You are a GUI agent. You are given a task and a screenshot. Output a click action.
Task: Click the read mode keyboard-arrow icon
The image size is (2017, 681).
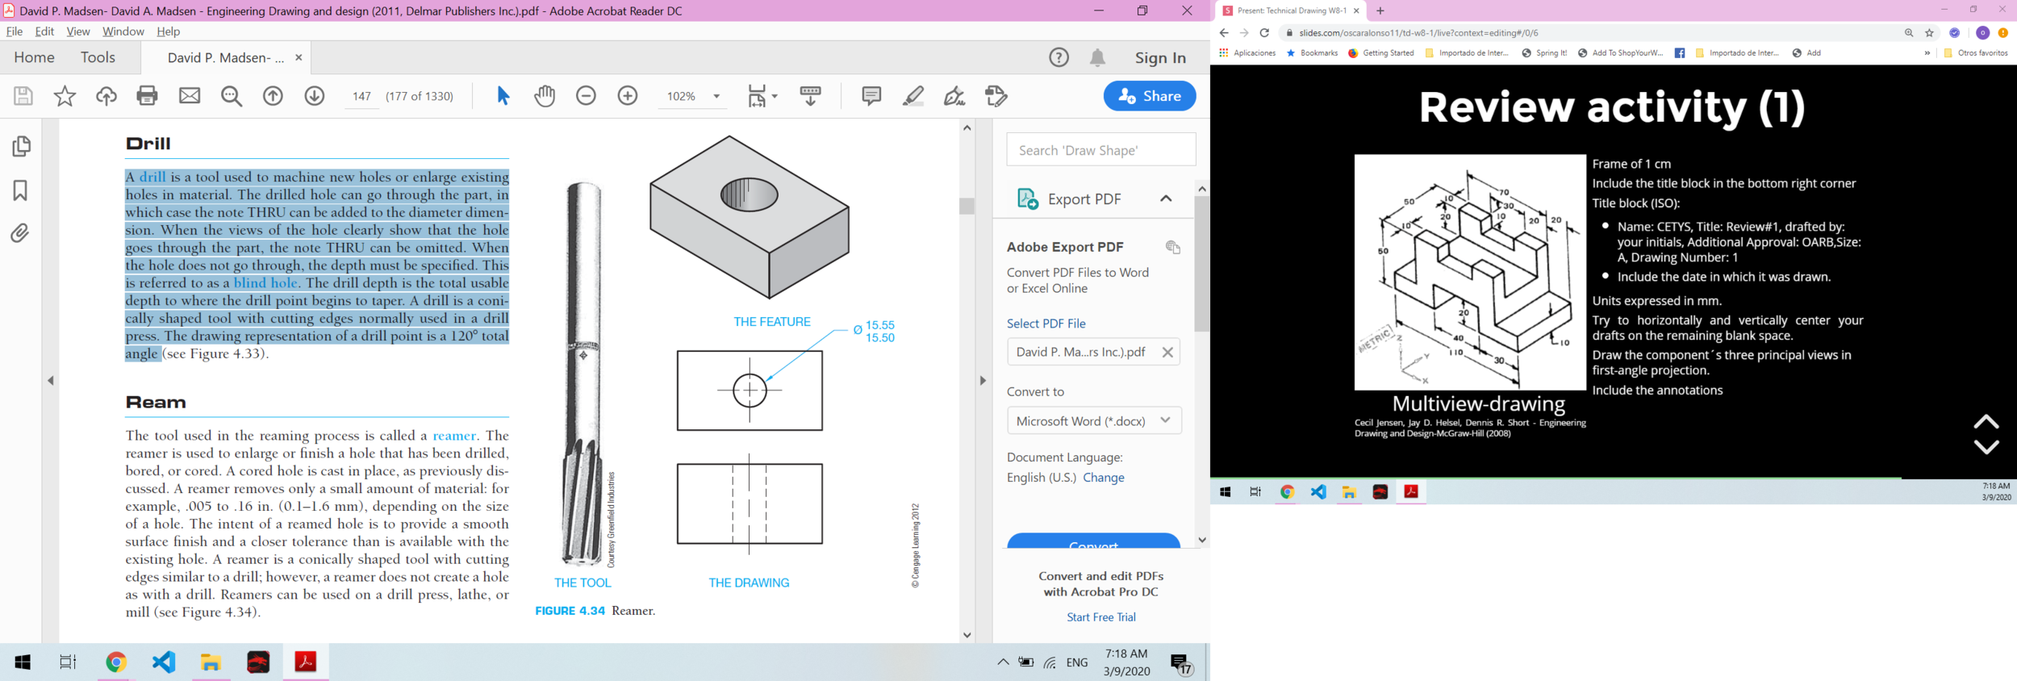click(810, 96)
